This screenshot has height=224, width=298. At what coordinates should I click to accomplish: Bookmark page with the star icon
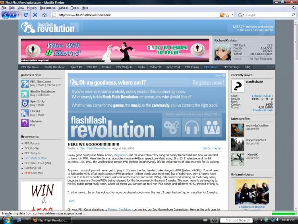pyautogui.click(x=227, y=15)
